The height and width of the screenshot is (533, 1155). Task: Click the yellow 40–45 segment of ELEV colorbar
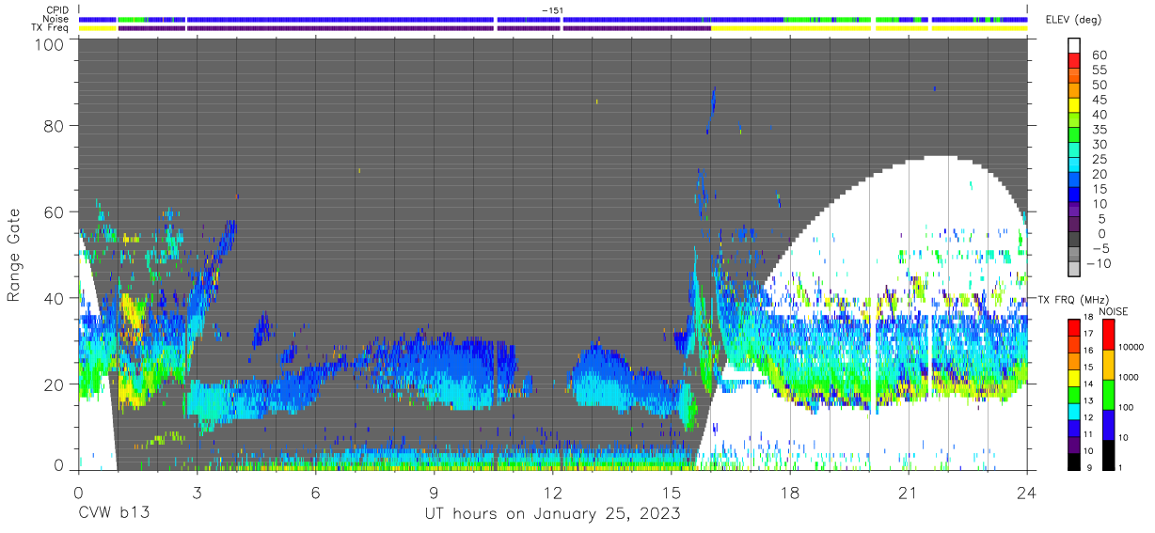point(1075,106)
